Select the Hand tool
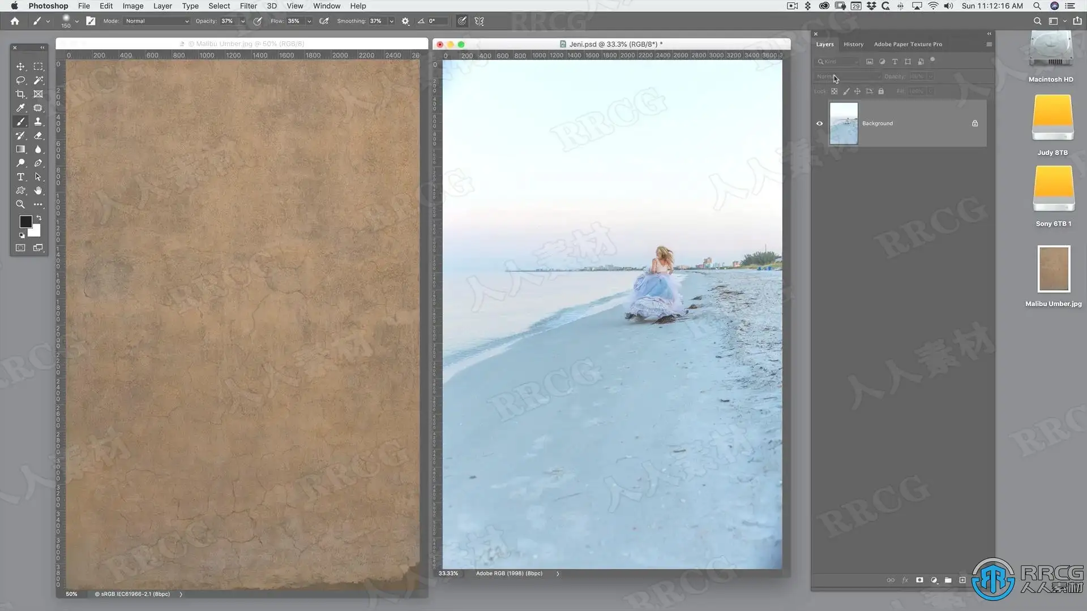 pyautogui.click(x=38, y=191)
